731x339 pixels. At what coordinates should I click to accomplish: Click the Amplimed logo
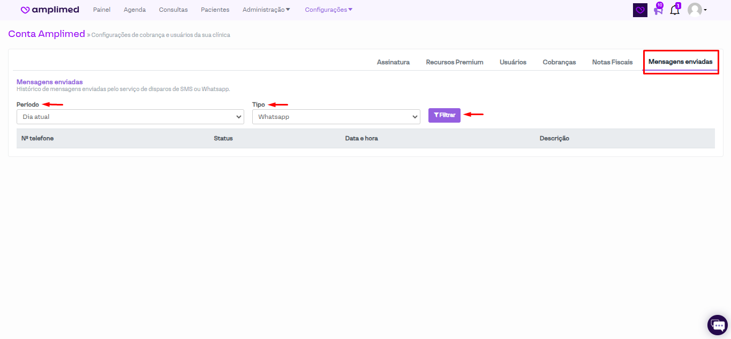pos(50,10)
